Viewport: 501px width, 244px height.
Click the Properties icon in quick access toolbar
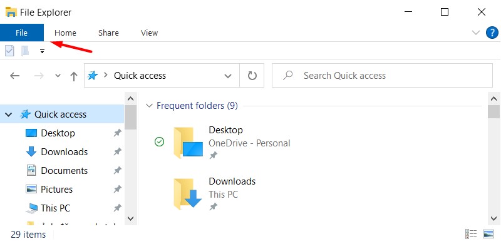(9, 51)
